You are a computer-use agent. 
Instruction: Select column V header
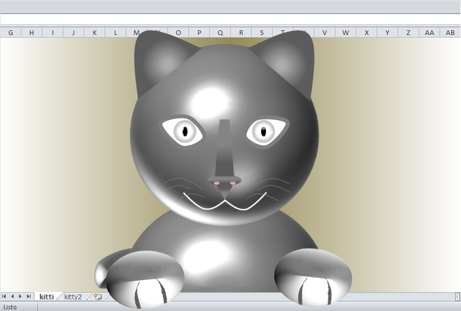tap(324, 32)
